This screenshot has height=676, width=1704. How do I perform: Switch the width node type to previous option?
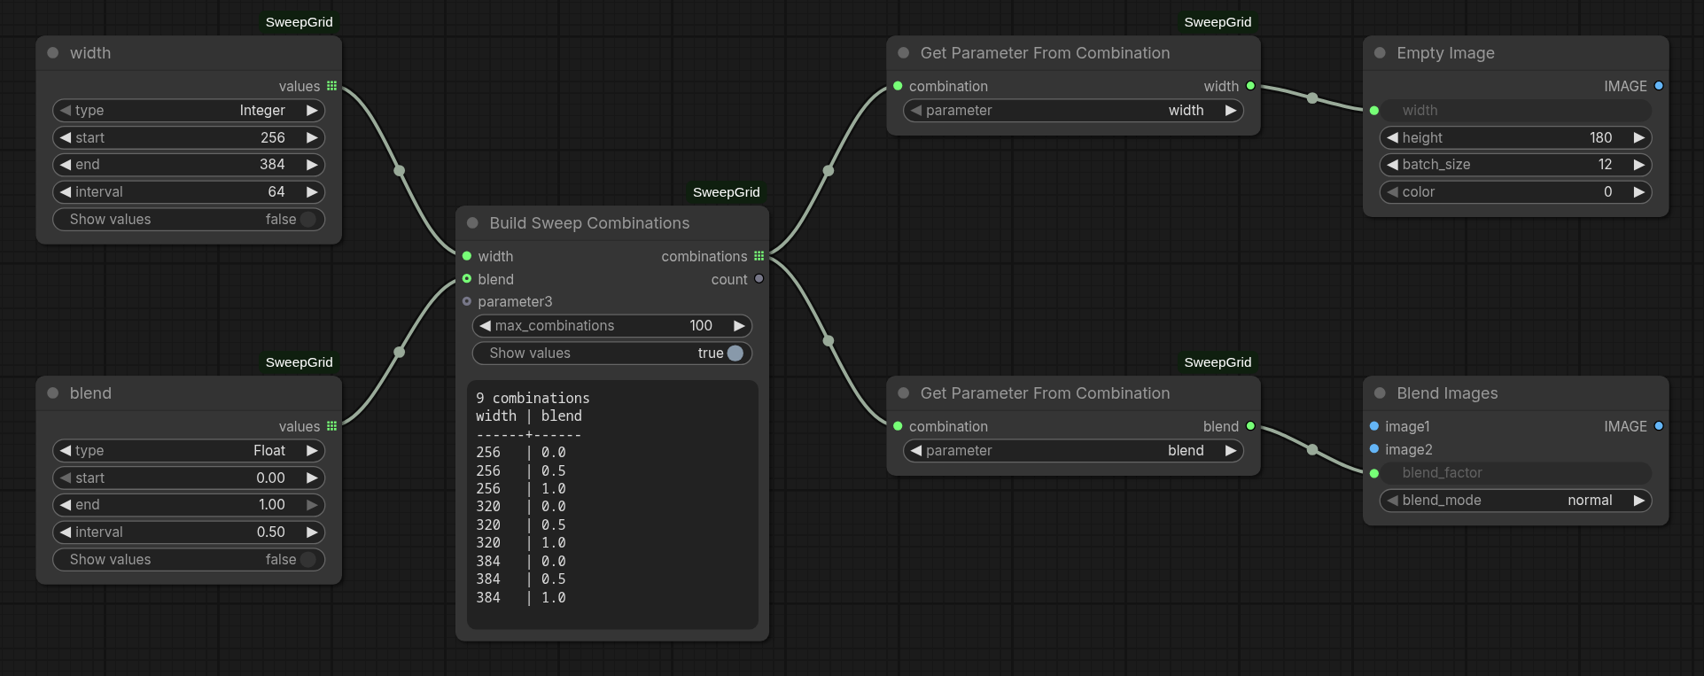point(66,111)
